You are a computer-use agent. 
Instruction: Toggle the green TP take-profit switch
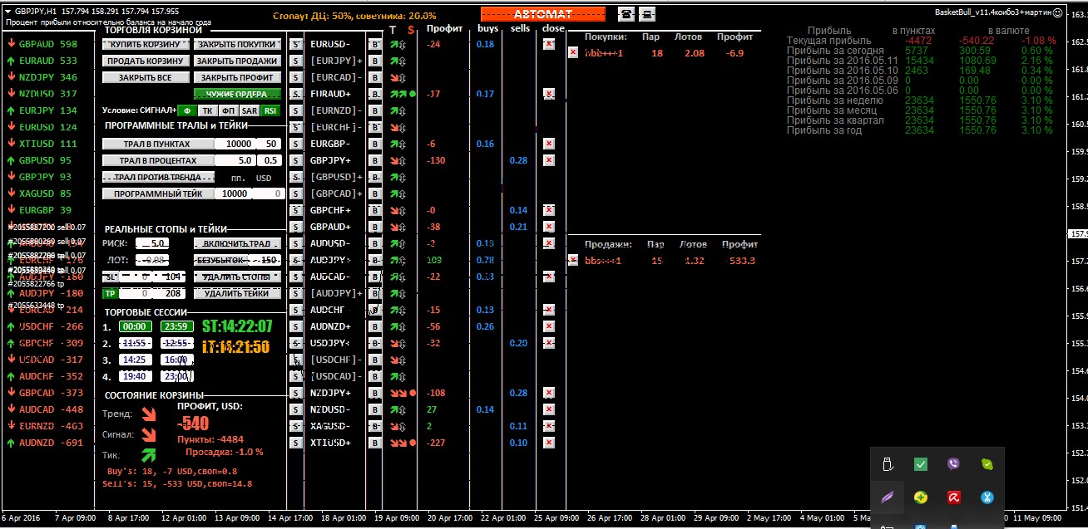tap(110, 293)
